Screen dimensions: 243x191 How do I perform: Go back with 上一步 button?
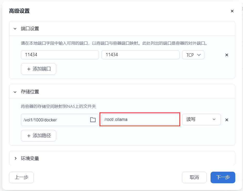tap(21, 177)
